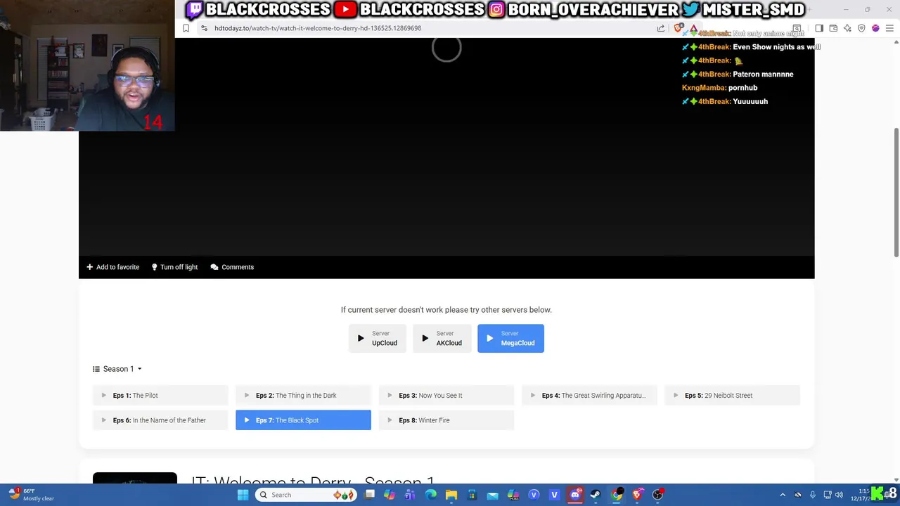Open the purple profile avatar icon
Image resolution: width=900 pixels, height=506 pixels.
click(875, 28)
